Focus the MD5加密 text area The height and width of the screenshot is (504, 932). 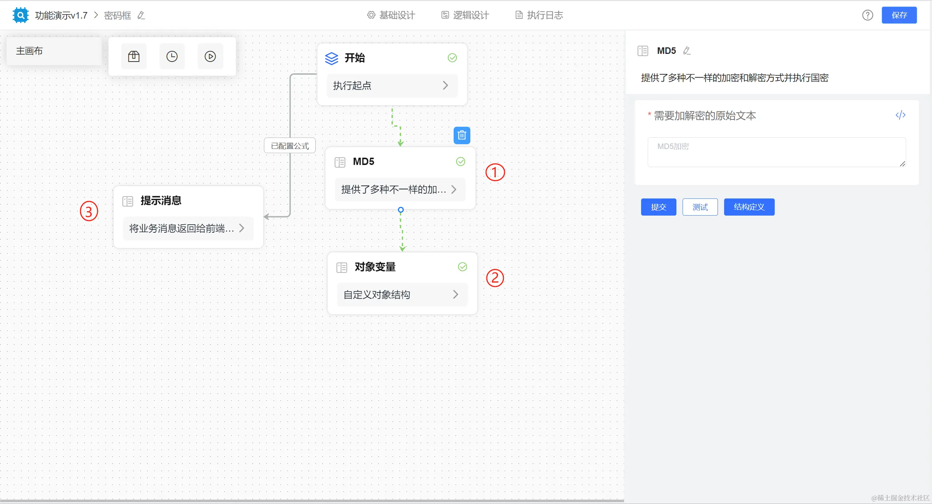point(776,152)
